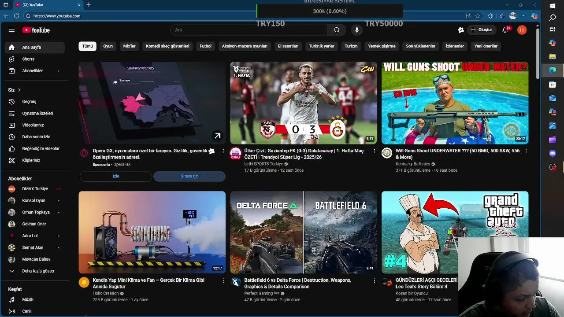Open options for Opera GX ad
Image resolution: width=564 pixels, height=317 pixels.
click(x=223, y=151)
